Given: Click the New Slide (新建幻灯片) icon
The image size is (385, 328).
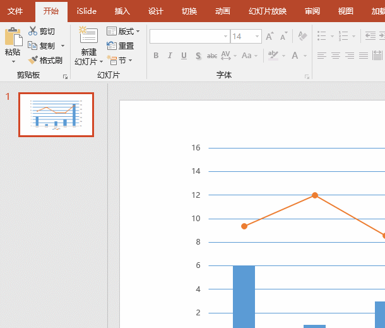Looking at the screenshot, I should point(88,37).
